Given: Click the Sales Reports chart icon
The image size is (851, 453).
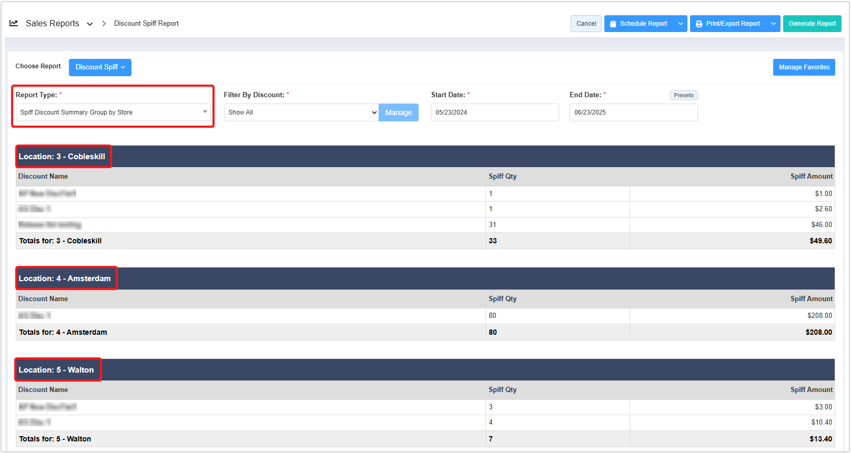Looking at the screenshot, I should [14, 23].
